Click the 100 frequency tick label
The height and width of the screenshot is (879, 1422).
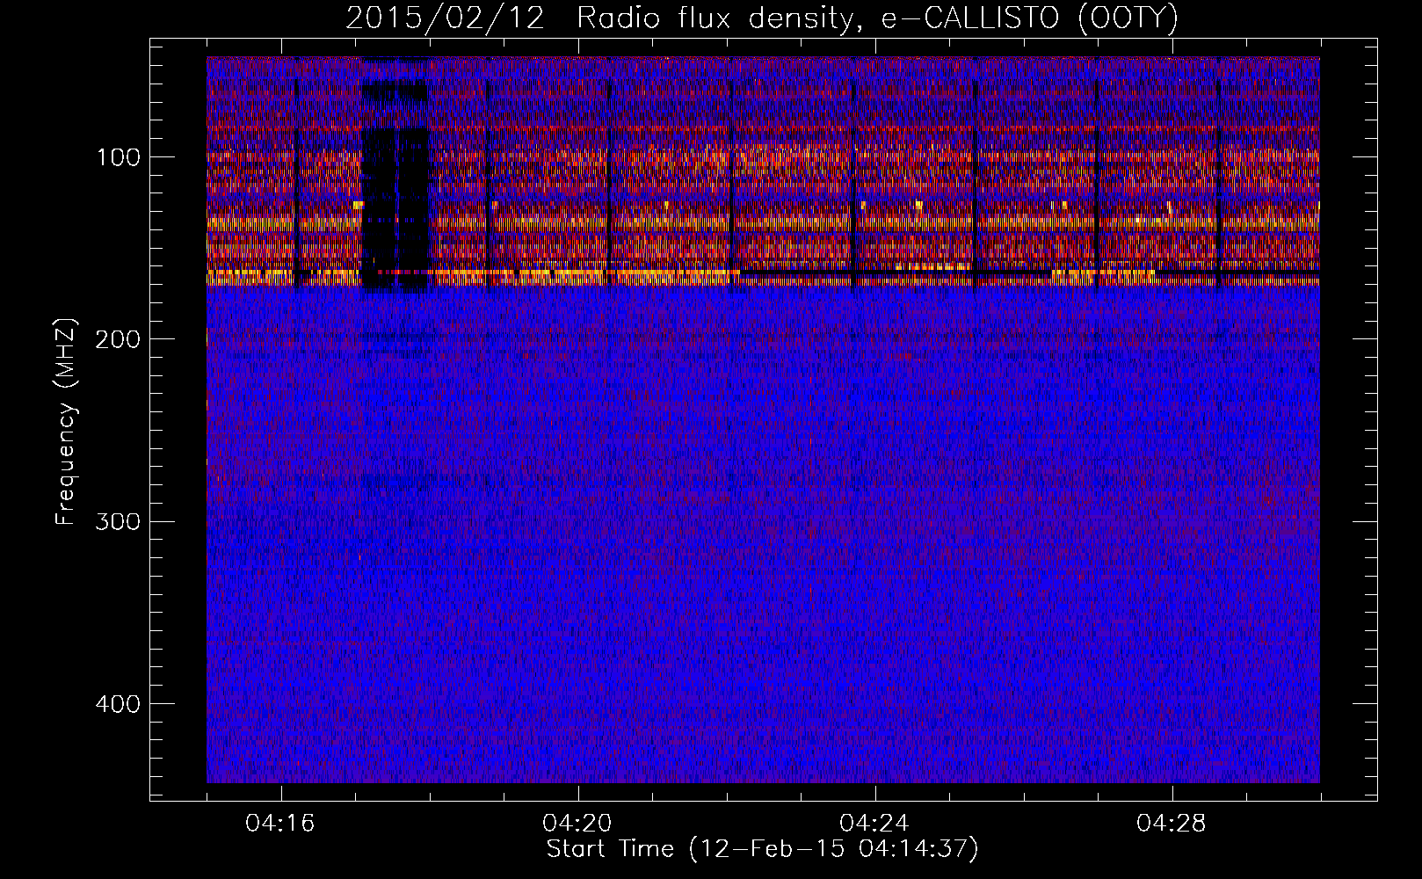117,157
